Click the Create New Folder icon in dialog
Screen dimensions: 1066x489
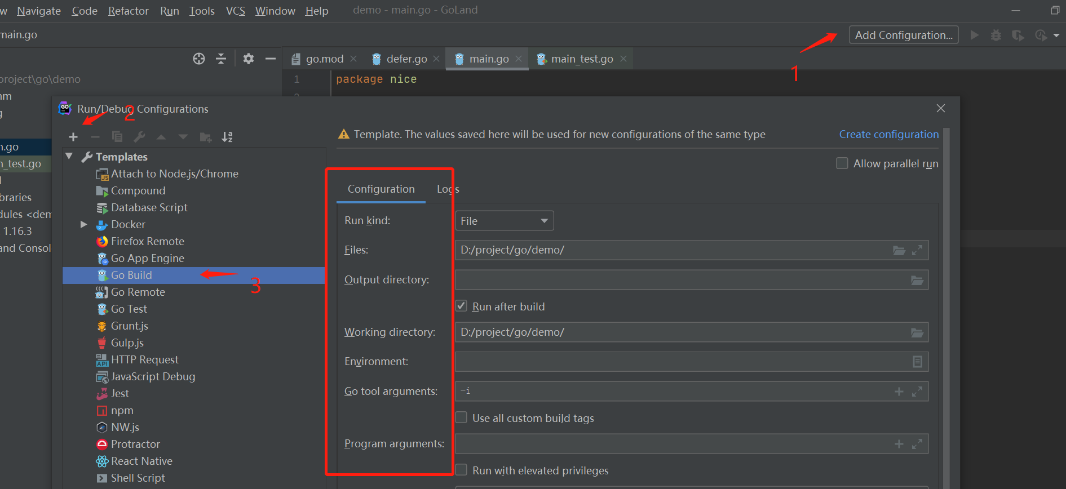[x=206, y=137]
